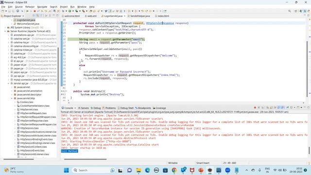
Task: Click the Save All toolbar icon
Action: [13, 11]
